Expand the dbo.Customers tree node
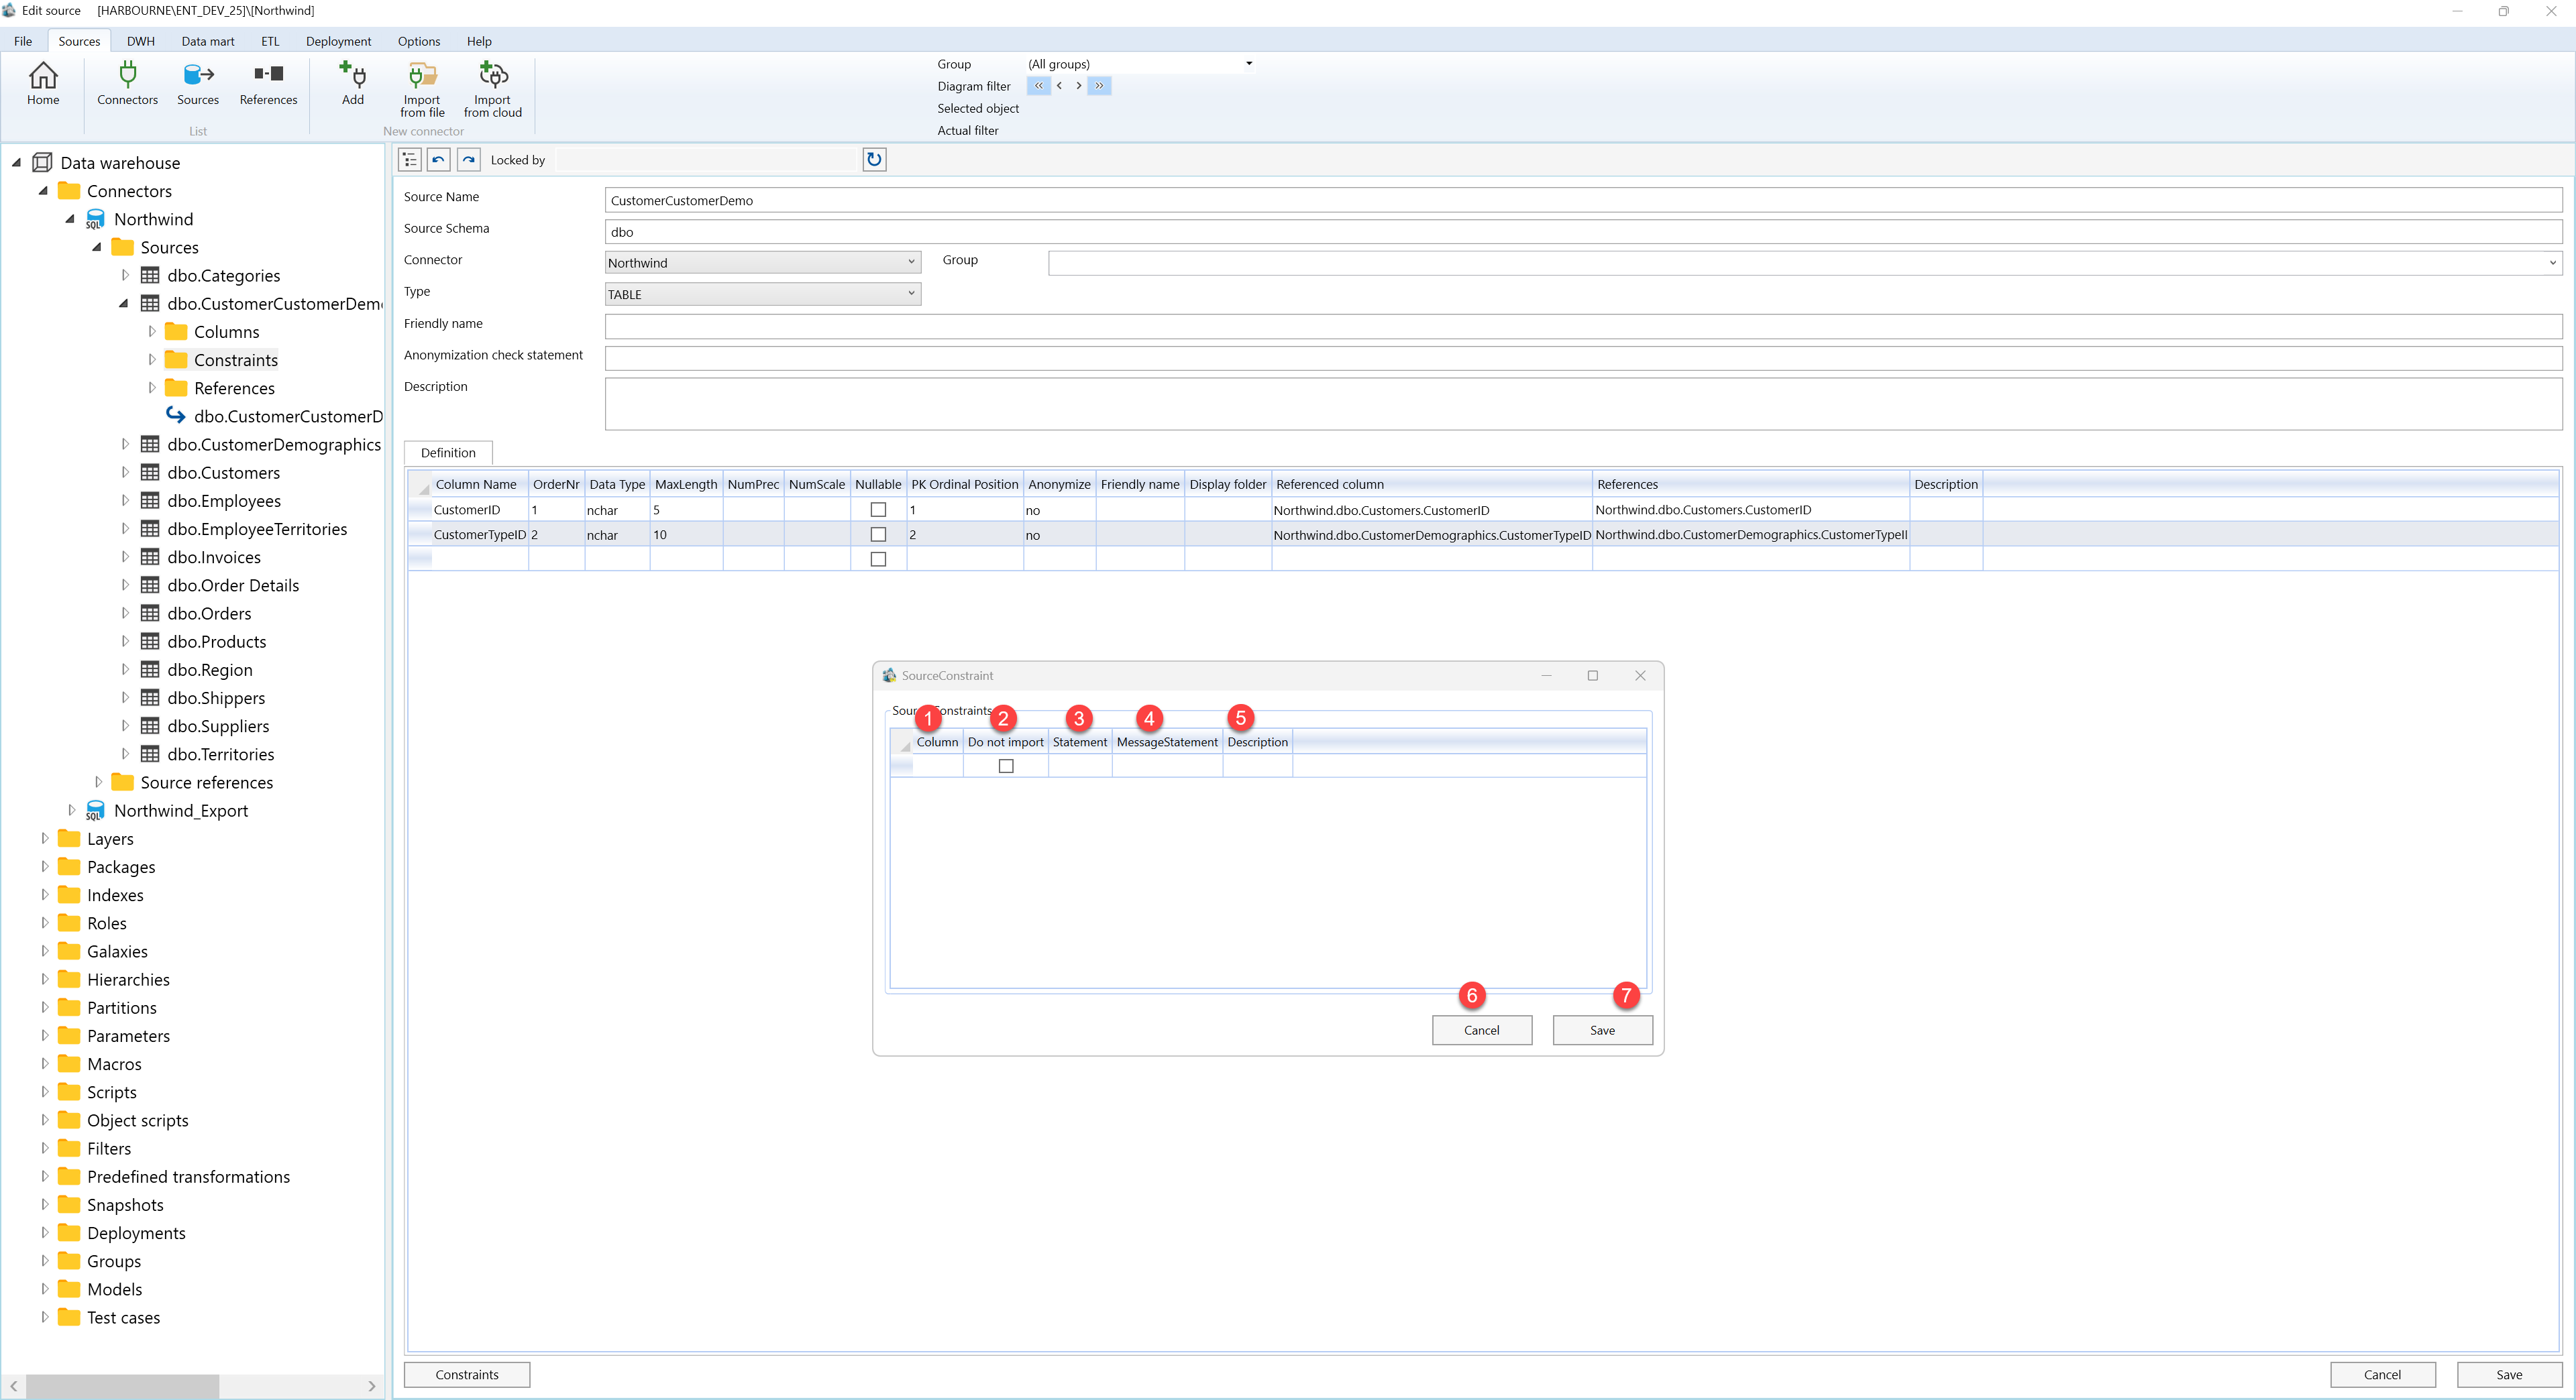The height and width of the screenshot is (1400, 2576). (125, 473)
